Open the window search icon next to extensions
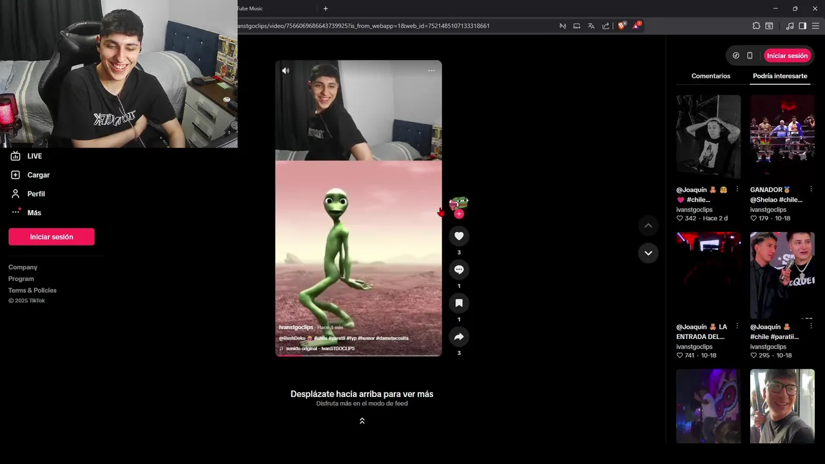 pyautogui.click(x=769, y=26)
